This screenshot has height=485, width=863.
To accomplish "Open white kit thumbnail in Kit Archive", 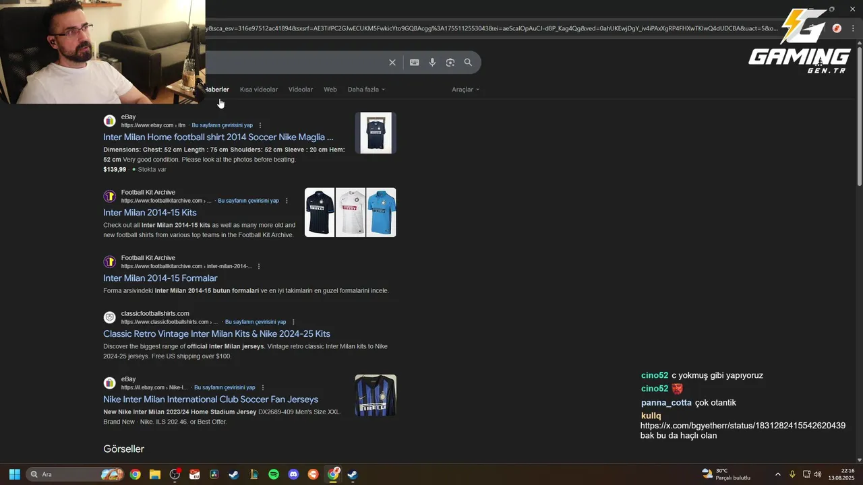I will point(351,212).
